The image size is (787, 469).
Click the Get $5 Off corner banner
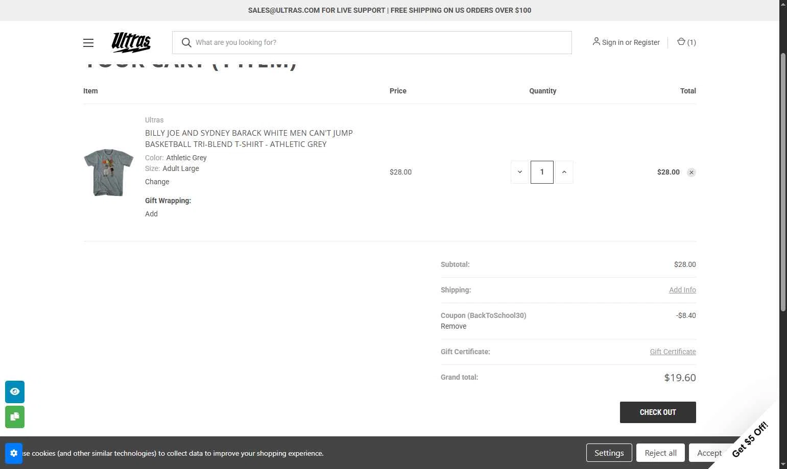point(750,439)
